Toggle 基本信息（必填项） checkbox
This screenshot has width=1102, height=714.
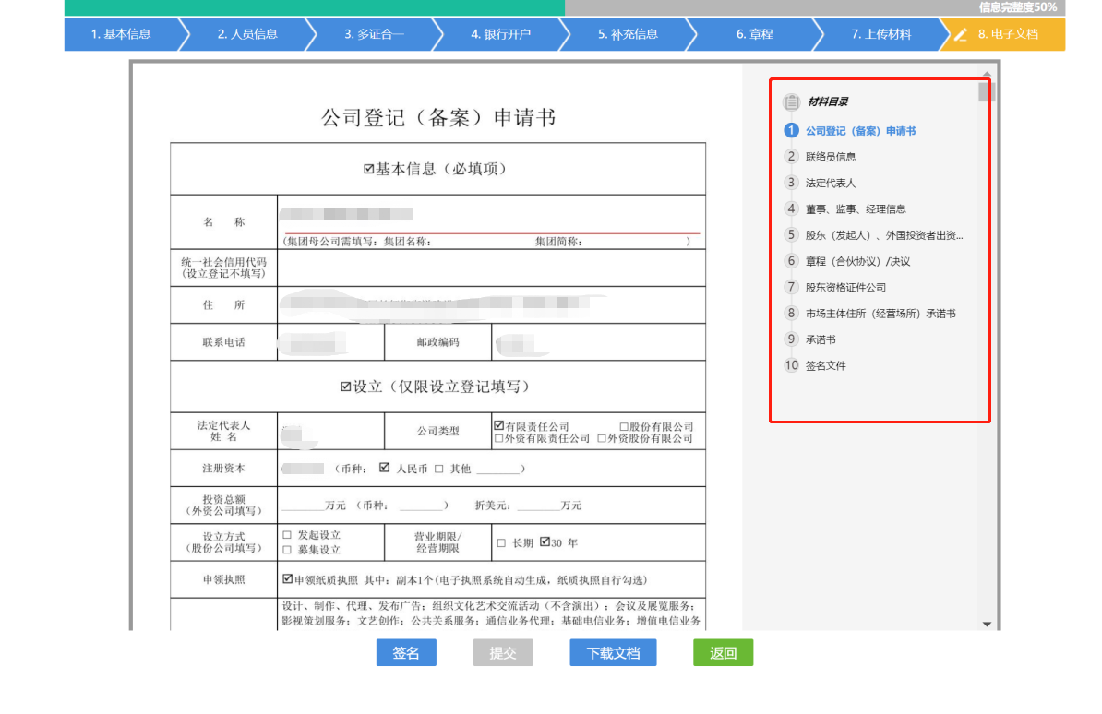point(369,169)
